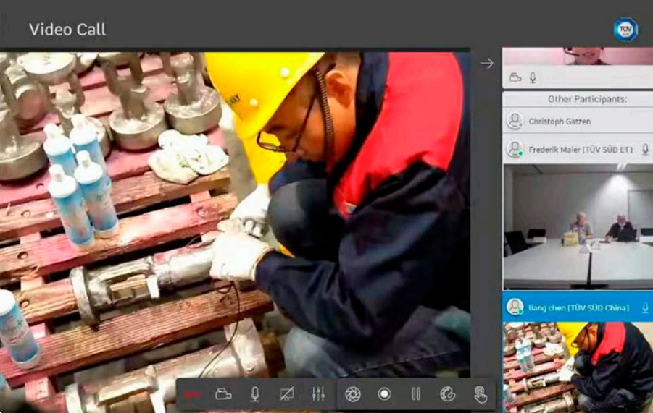Hang up using the red phone icon
Viewport: 653px width, 413px height.
tap(191, 394)
